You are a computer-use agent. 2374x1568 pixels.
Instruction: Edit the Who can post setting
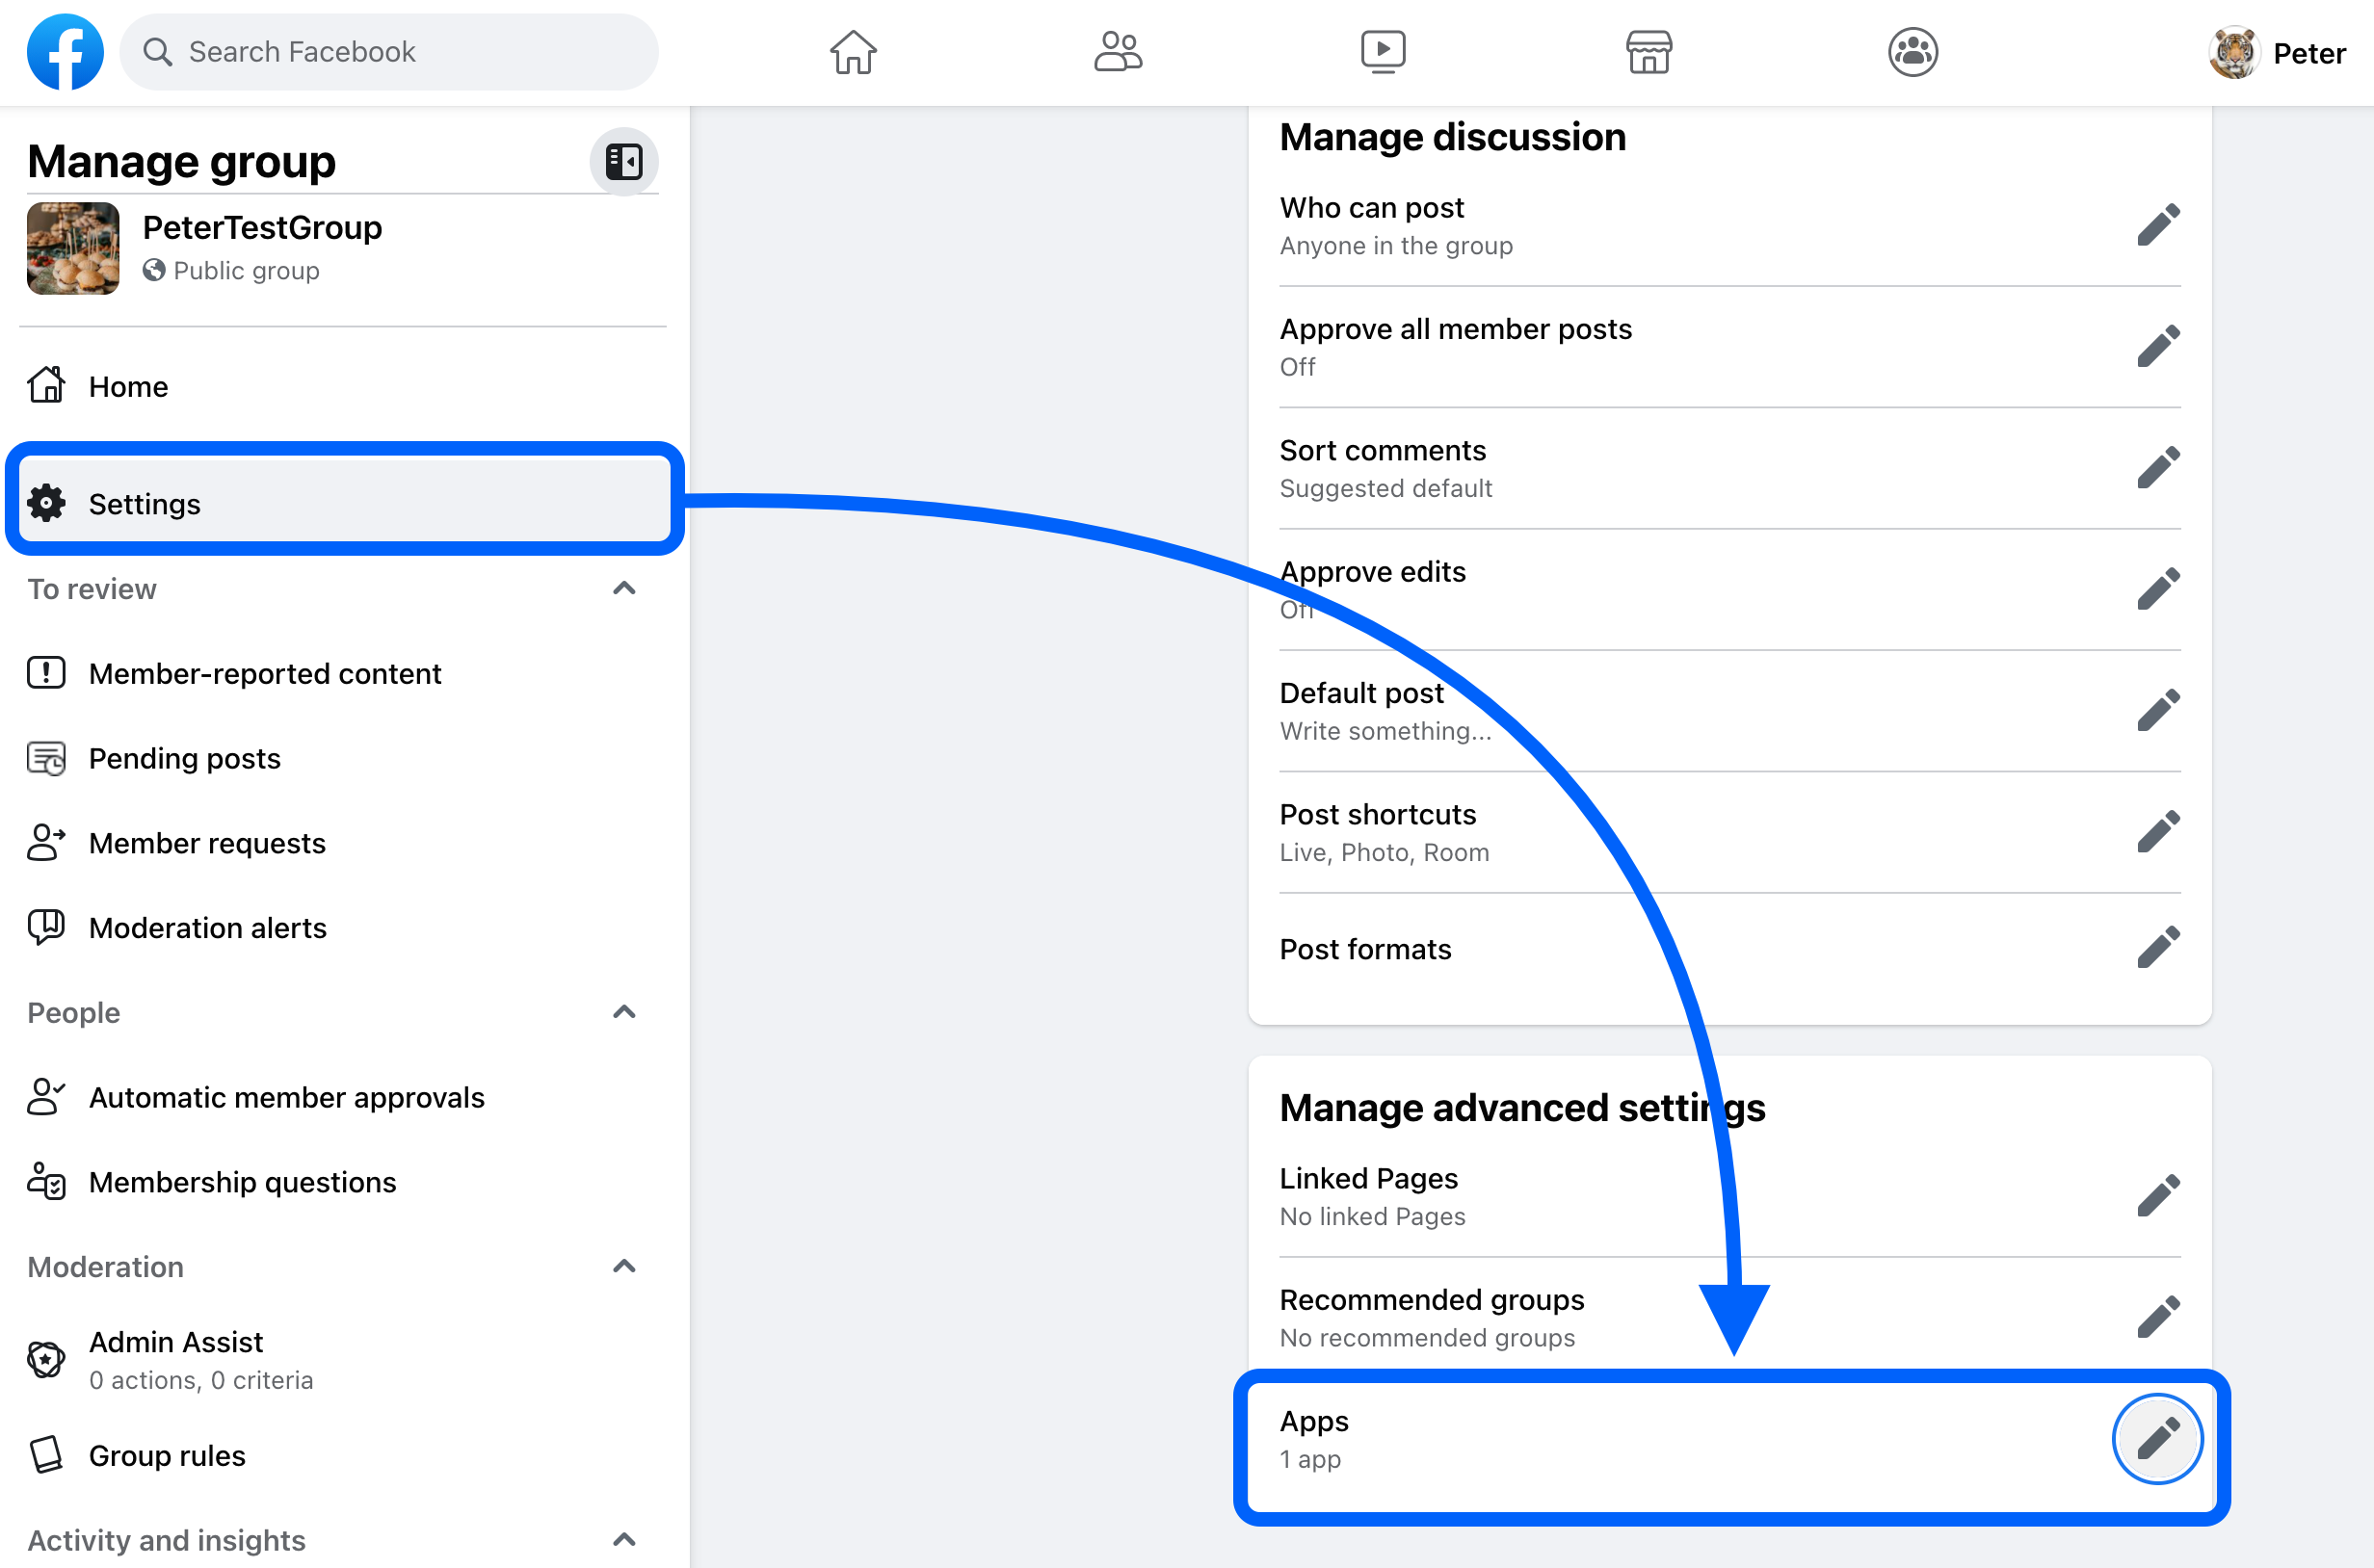(2158, 225)
